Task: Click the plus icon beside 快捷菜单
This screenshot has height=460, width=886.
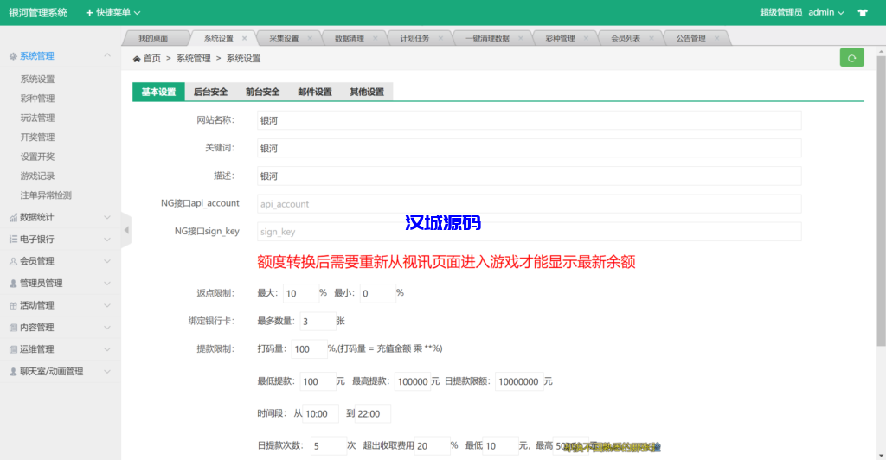Action: tap(89, 12)
